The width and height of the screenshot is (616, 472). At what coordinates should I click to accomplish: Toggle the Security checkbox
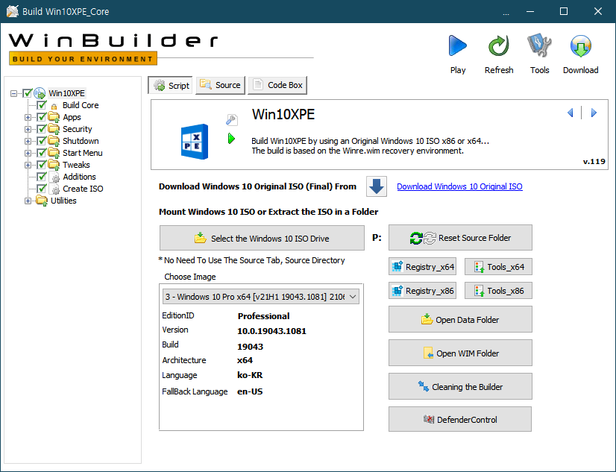[42, 129]
